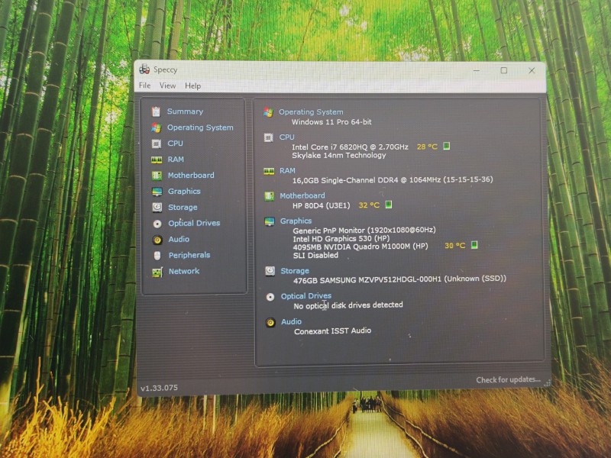
Task: Click the RAM stick icon in sidebar
Action: (157, 160)
